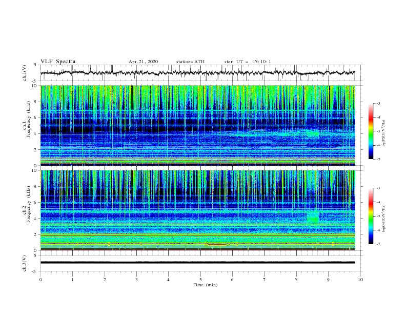The height and width of the screenshot is (314, 406).
Task: Click time axis tick label "2"
Action: 105,280
